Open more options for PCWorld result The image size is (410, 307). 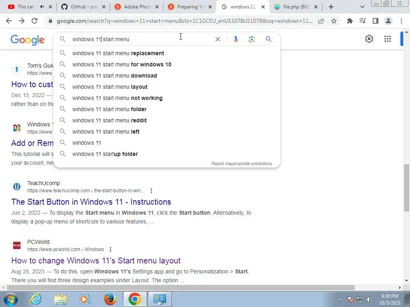click(111, 249)
